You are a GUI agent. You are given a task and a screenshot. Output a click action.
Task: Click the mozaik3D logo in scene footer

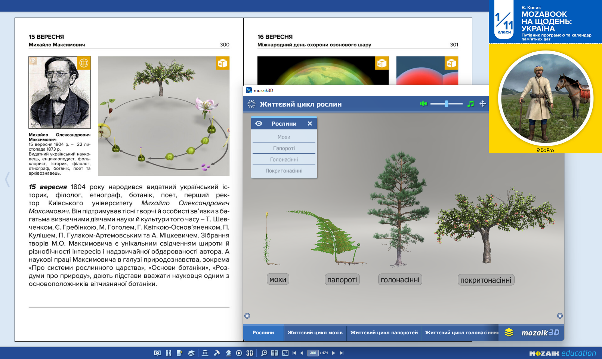point(540,332)
